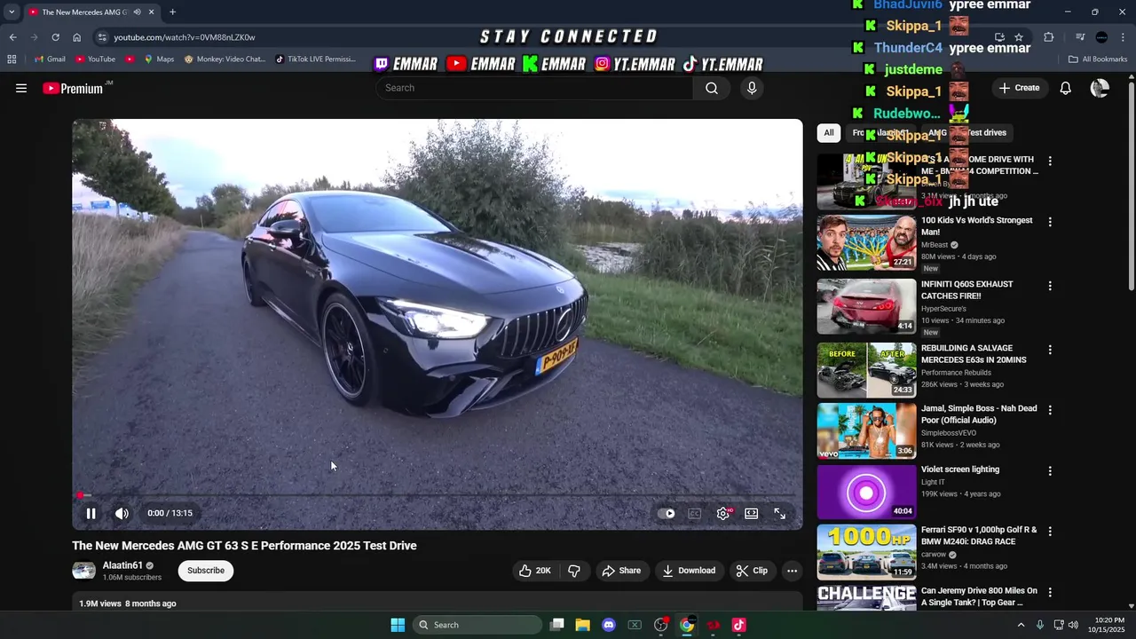Viewport: 1136px width, 639px height.
Task: Click the youtube.com address bar
Action: pos(185,37)
